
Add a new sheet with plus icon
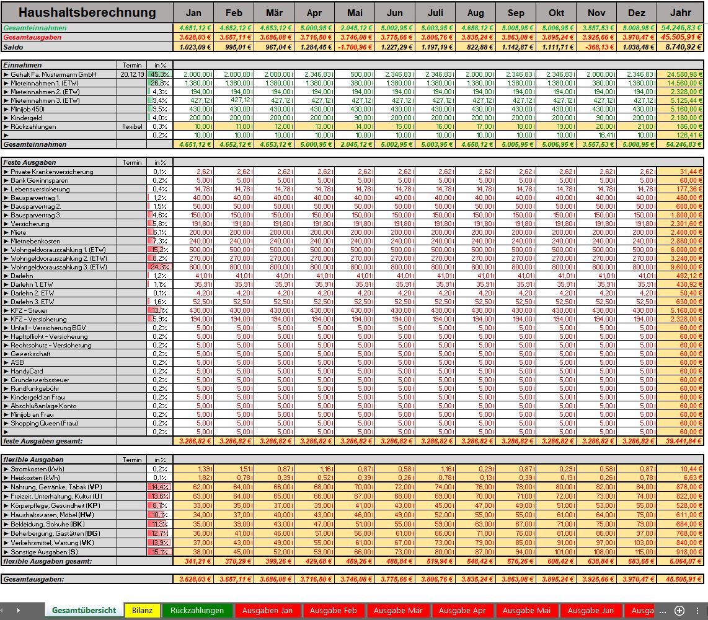679,610
